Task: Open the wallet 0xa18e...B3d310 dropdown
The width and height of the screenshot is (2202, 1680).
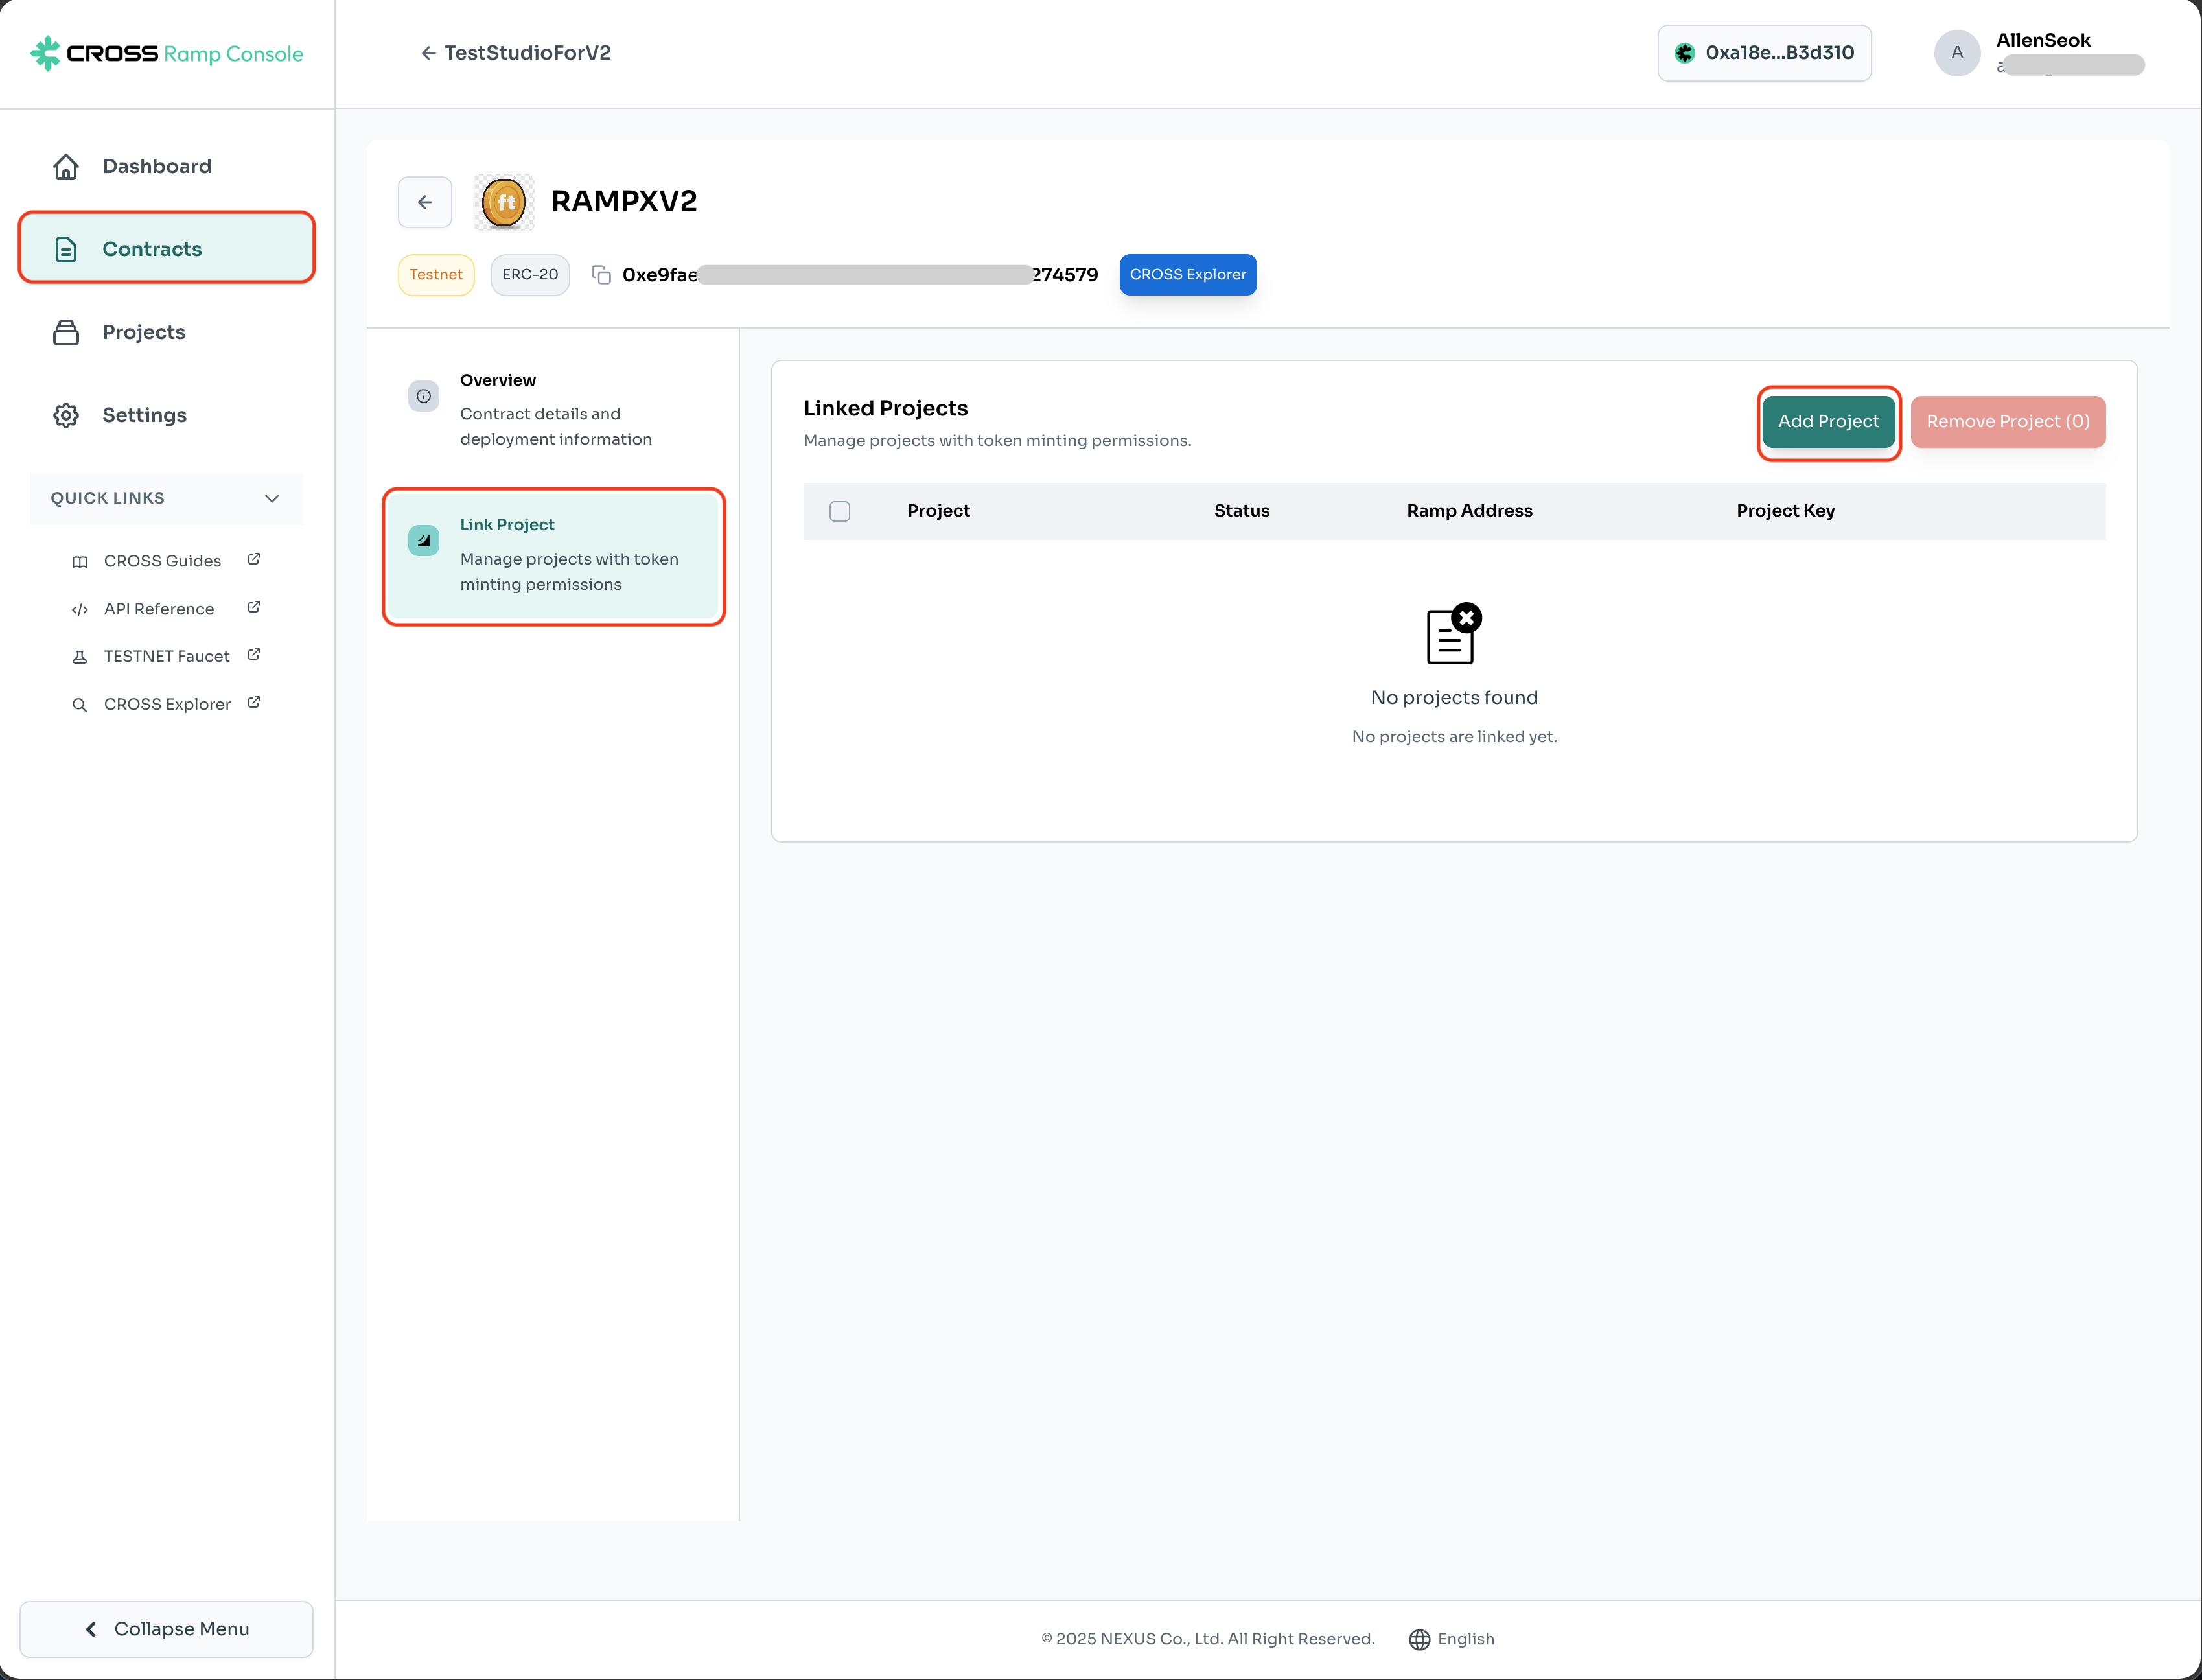Action: click(x=1764, y=53)
